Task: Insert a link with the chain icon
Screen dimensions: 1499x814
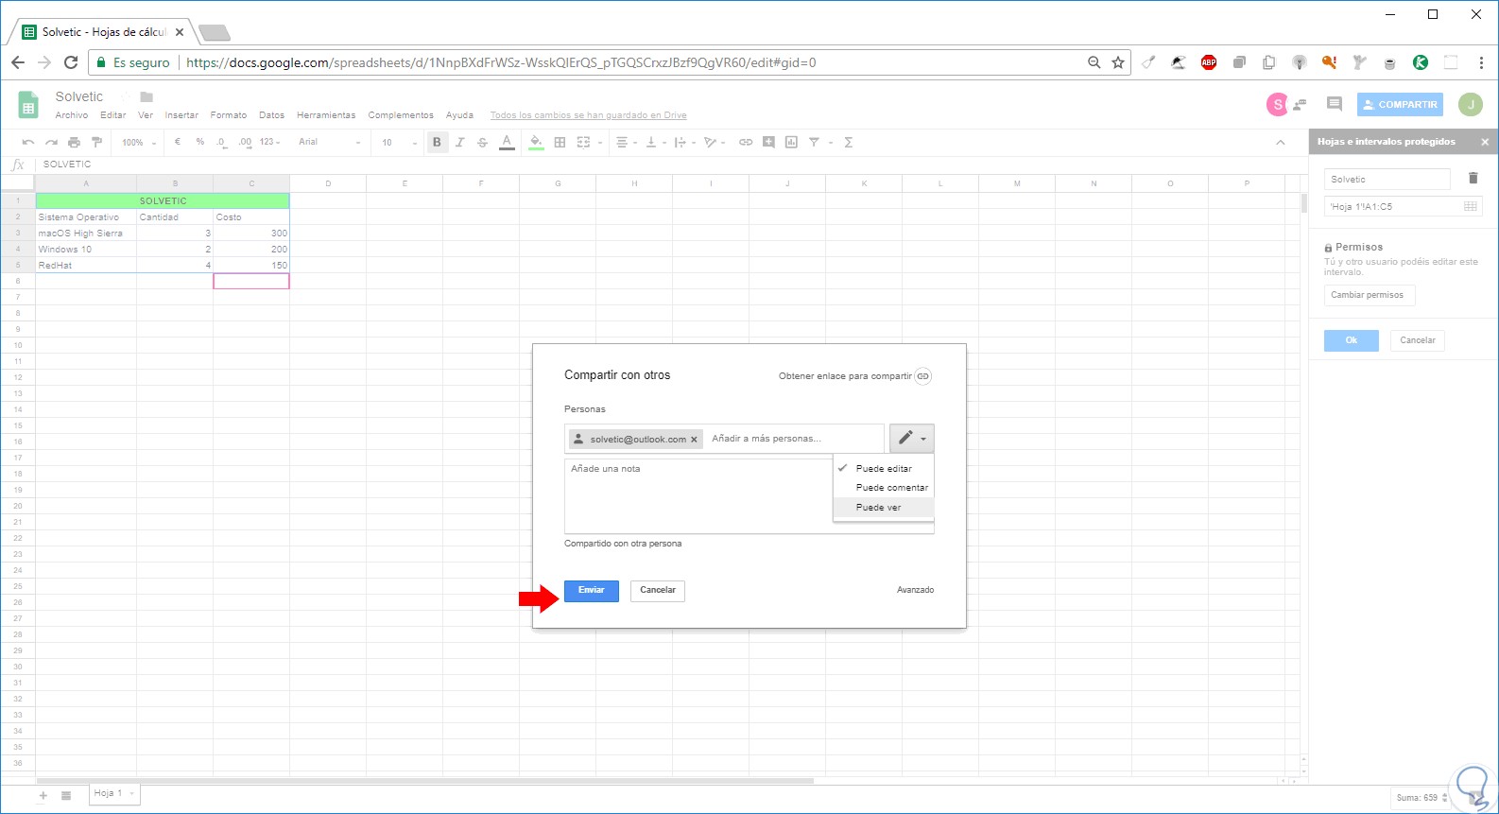Action: 746,143
